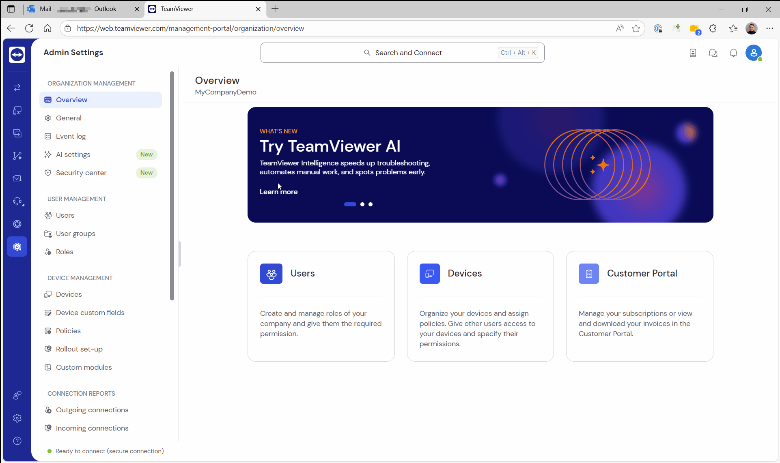Image resolution: width=780 pixels, height=463 pixels.
Task: Click the Learn more link in the banner
Action: [x=278, y=192]
